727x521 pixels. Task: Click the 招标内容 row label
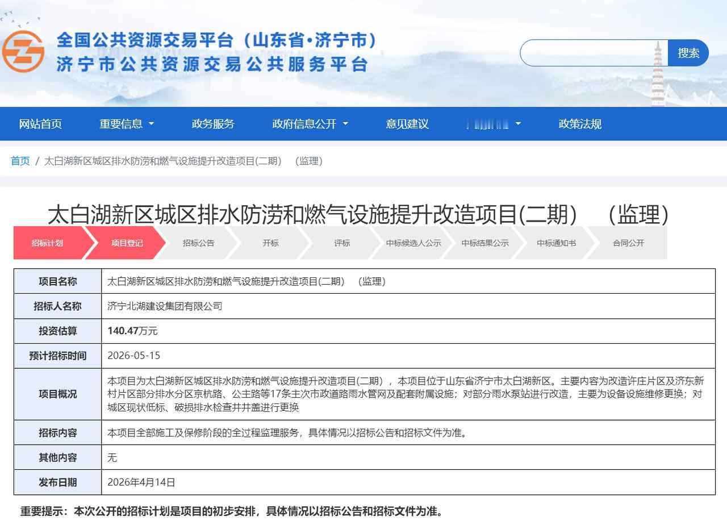(58, 432)
